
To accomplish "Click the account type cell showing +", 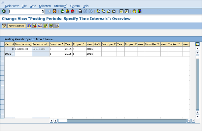I will 13,54.
